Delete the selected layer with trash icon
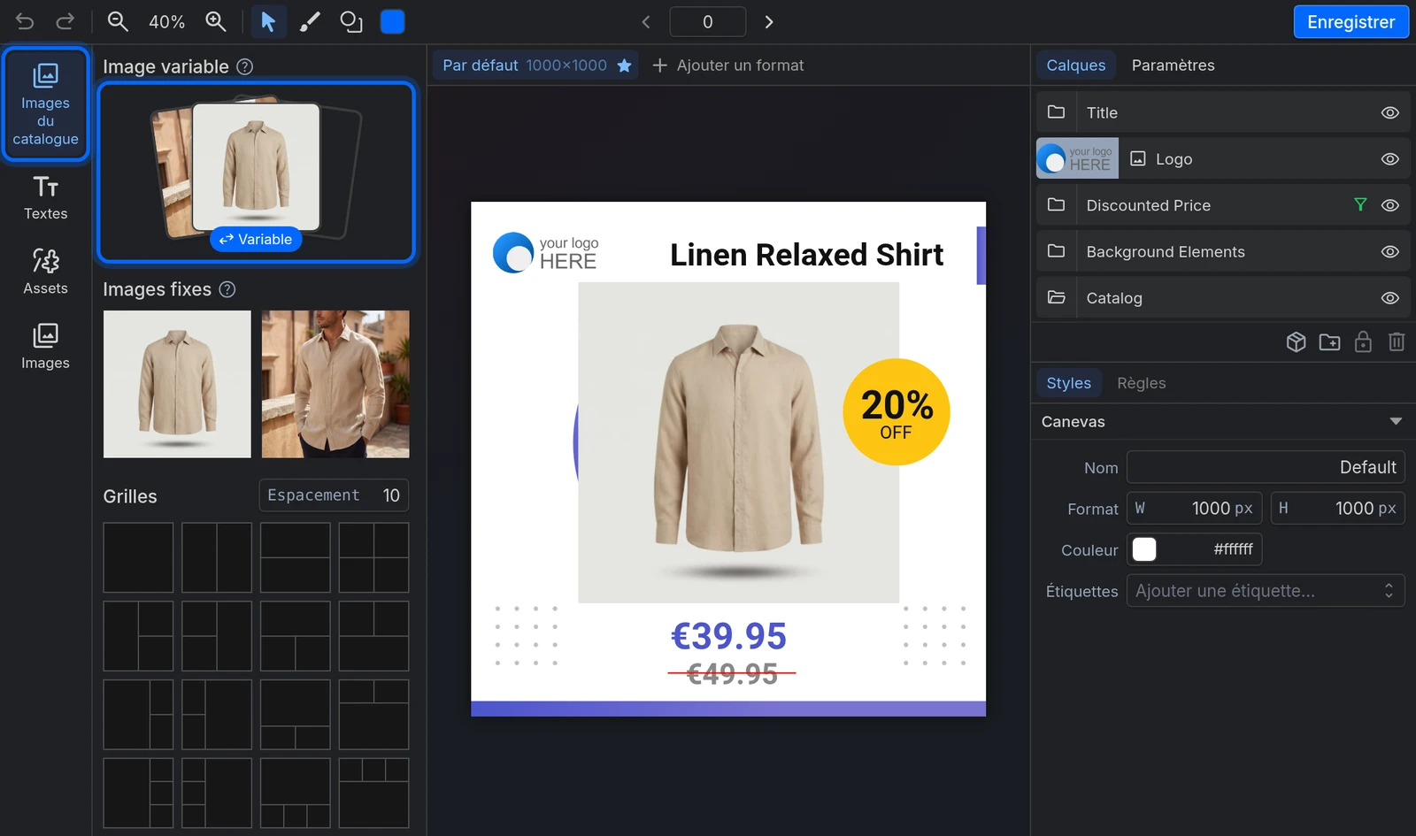The height and width of the screenshot is (836, 1416). (x=1397, y=342)
